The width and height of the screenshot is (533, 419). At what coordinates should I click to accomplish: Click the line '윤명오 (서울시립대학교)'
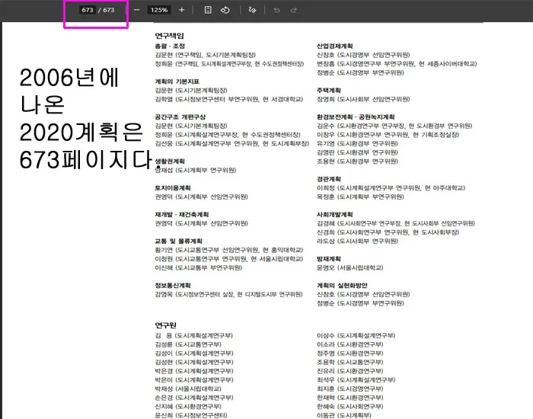(349, 267)
